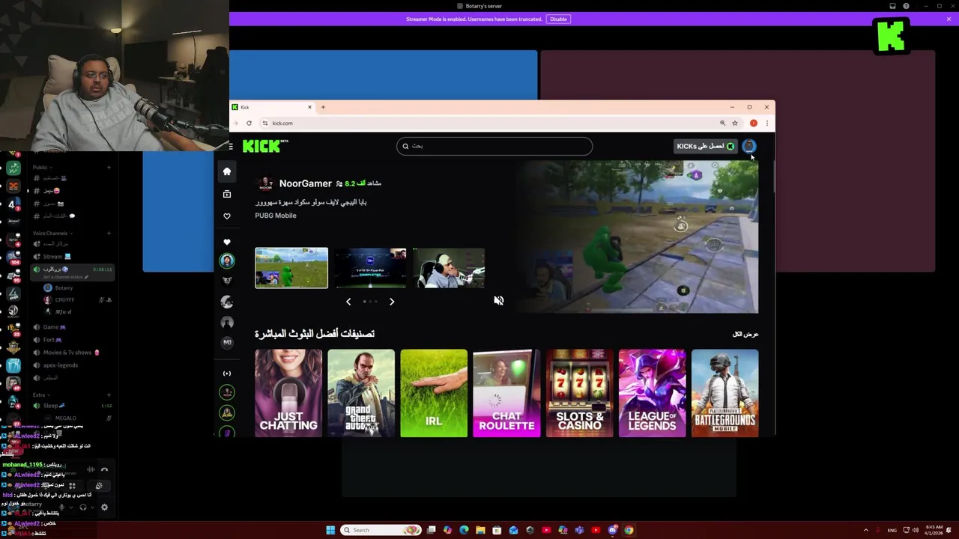Open Kick home icon in left sidebar

[227, 171]
